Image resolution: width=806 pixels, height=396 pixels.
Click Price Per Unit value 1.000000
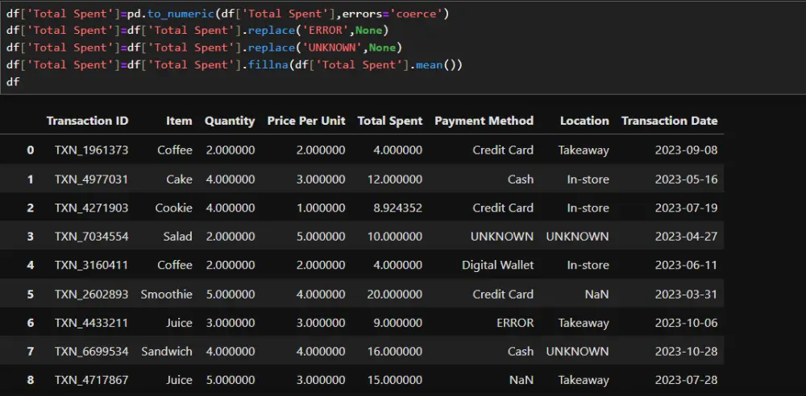coord(322,208)
